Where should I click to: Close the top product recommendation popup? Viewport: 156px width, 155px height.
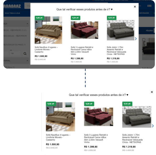135,7
